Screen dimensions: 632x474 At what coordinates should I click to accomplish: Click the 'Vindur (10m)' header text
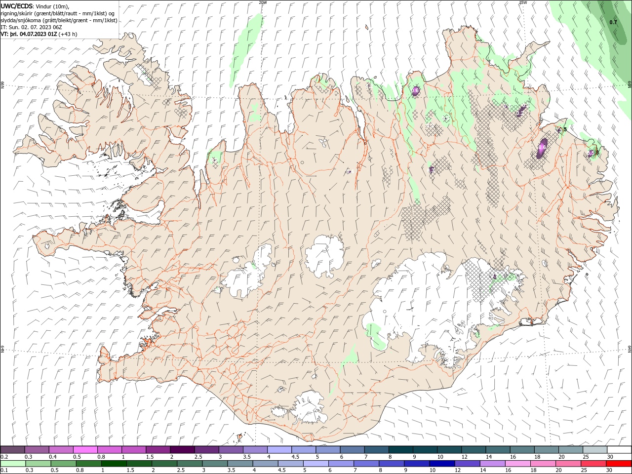(53, 6)
